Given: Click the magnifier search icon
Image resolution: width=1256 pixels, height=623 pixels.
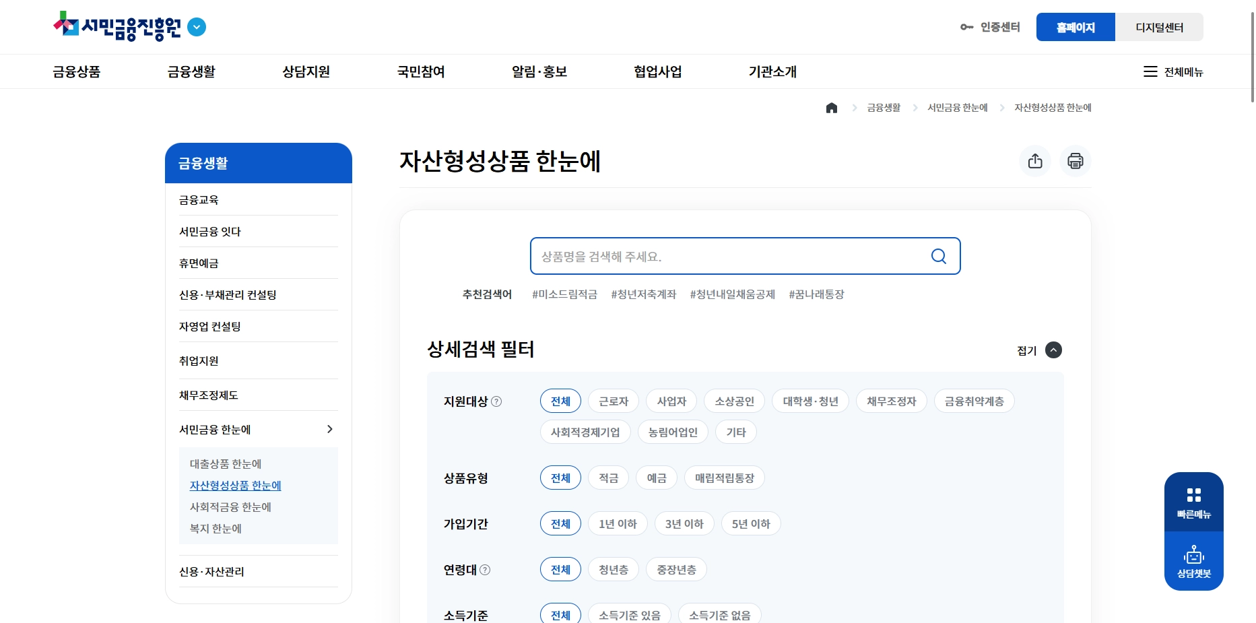Looking at the screenshot, I should pyautogui.click(x=939, y=256).
